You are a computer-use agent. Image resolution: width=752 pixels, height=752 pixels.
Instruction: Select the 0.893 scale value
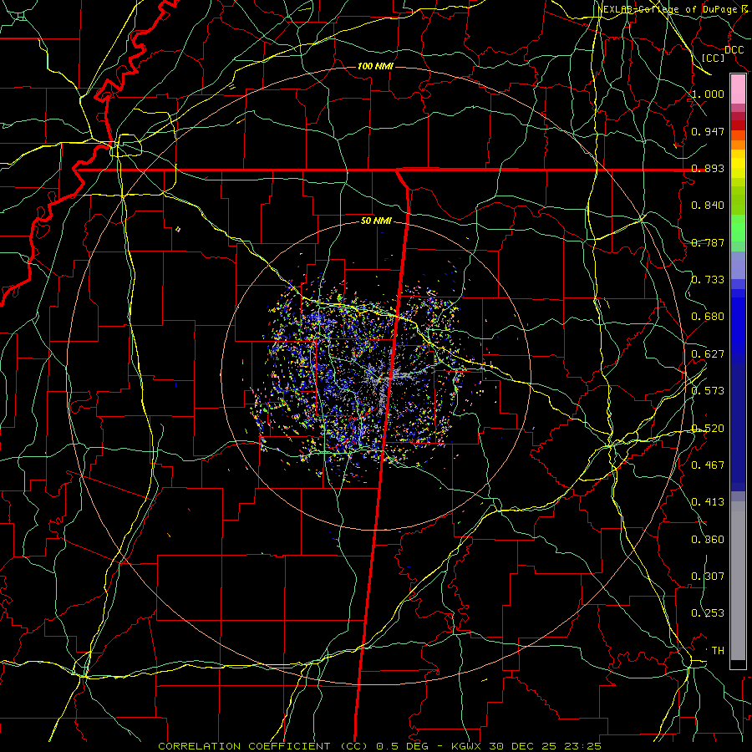point(708,168)
